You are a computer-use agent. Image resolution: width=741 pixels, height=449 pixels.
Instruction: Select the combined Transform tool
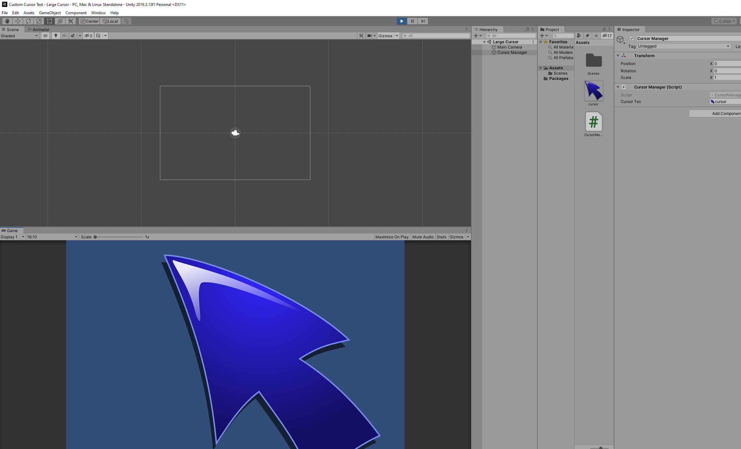point(60,21)
